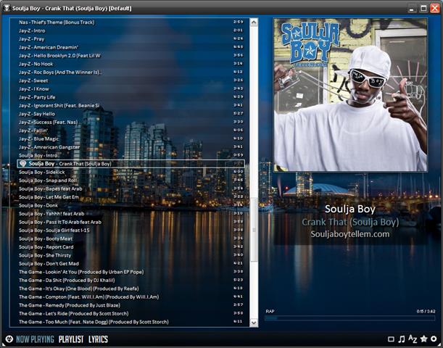Select track Jay-Z - Party Life
443x348 pixels.
tap(131, 97)
